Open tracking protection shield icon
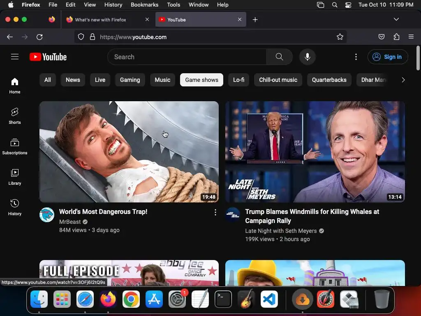 point(81,37)
